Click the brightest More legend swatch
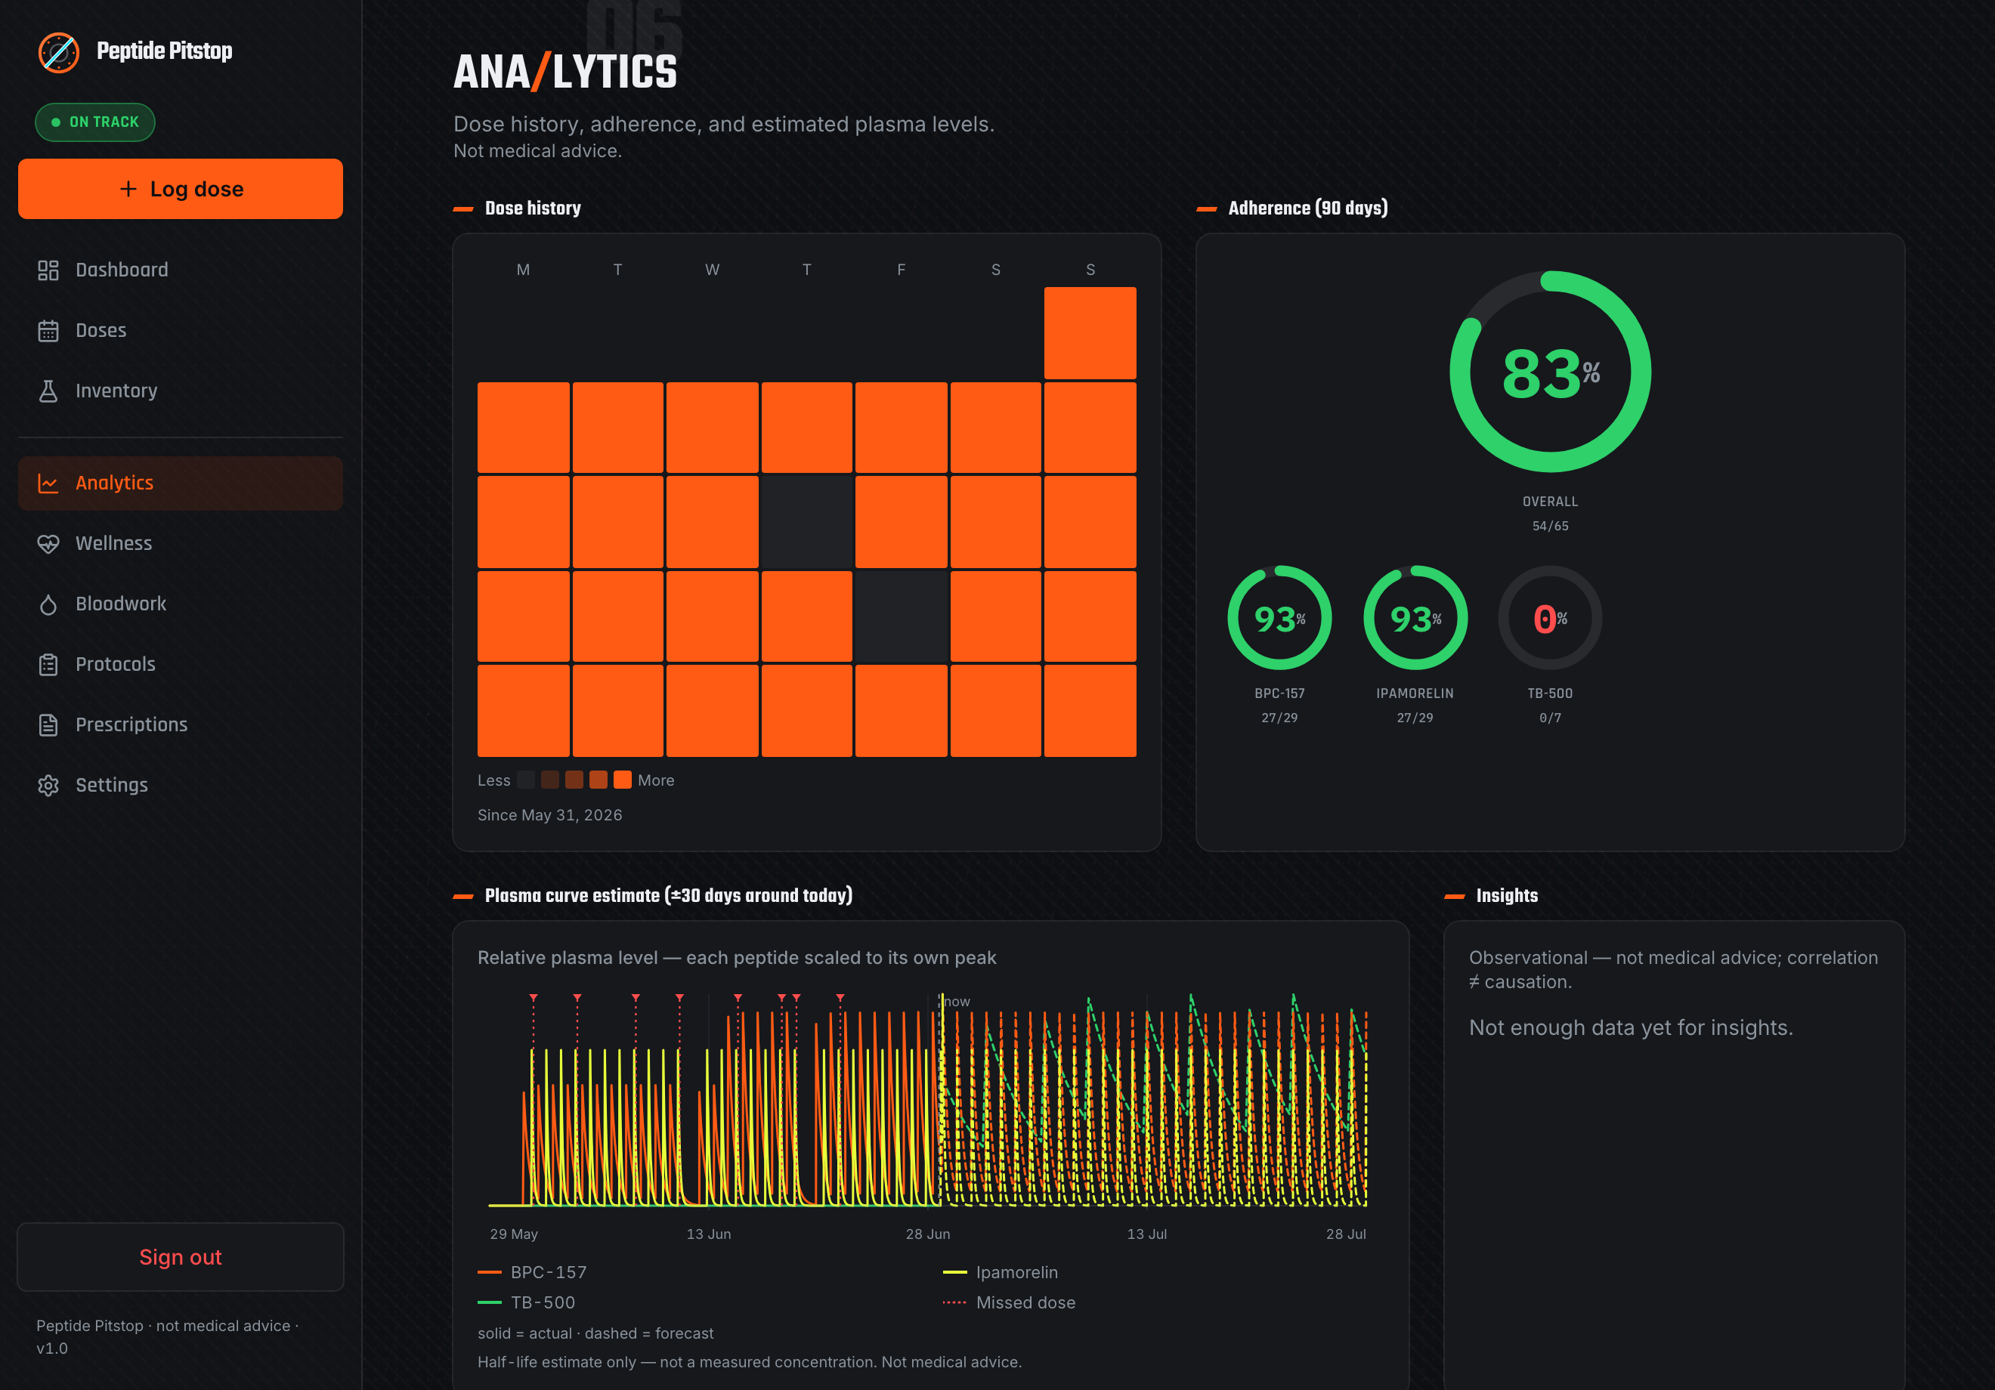 [x=622, y=780]
